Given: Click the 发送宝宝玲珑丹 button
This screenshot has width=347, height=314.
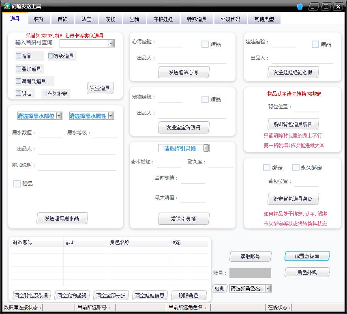Looking at the screenshot, I should [x=184, y=127].
